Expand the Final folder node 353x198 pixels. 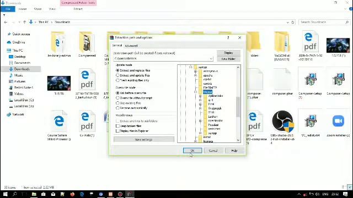coord(200,104)
